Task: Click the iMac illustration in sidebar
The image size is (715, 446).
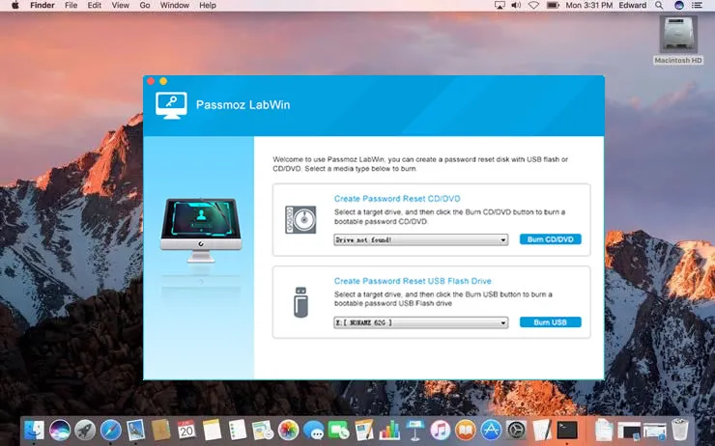Action: click(201, 230)
